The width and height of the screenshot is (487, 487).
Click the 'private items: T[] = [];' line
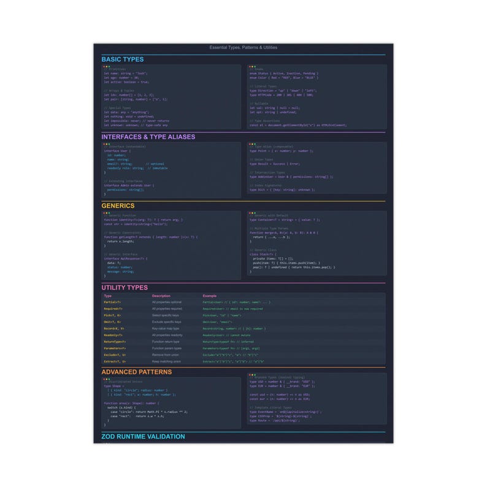(273, 259)
